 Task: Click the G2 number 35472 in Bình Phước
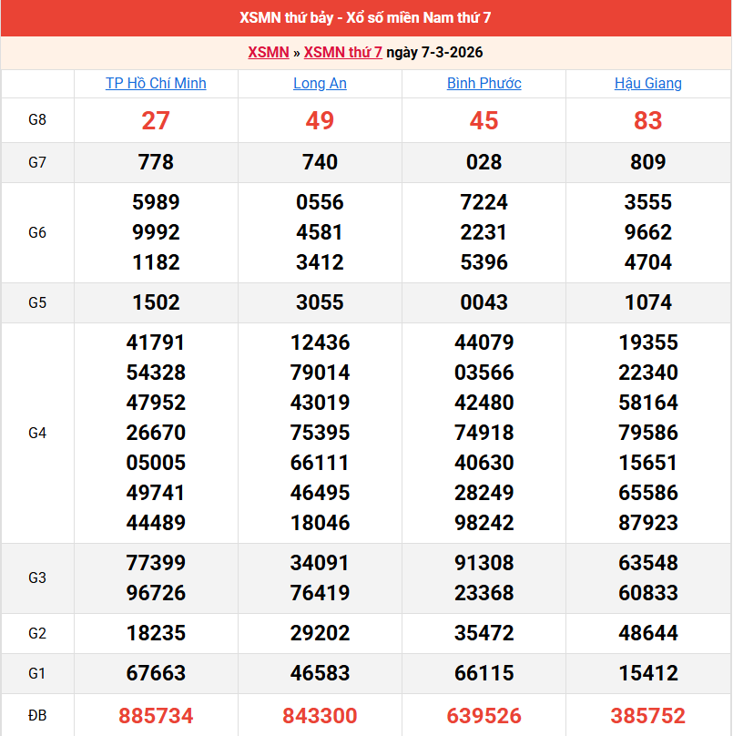pyautogui.click(x=484, y=633)
